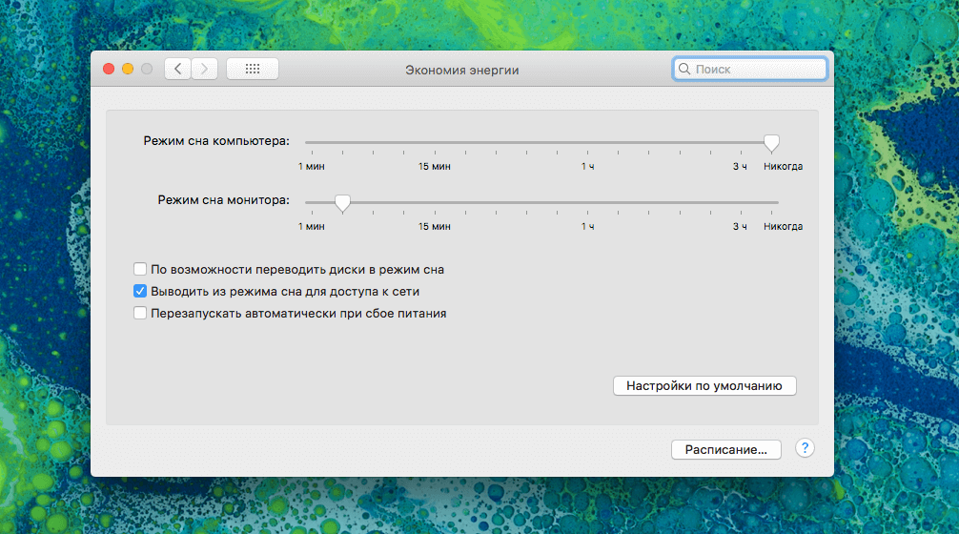Enable "По возможности переводить диски в режим сна"
Screen dimensions: 959x534
tap(140, 270)
